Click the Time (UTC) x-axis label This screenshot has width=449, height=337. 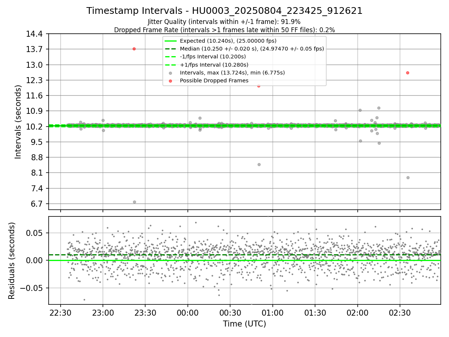pos(244,324)
